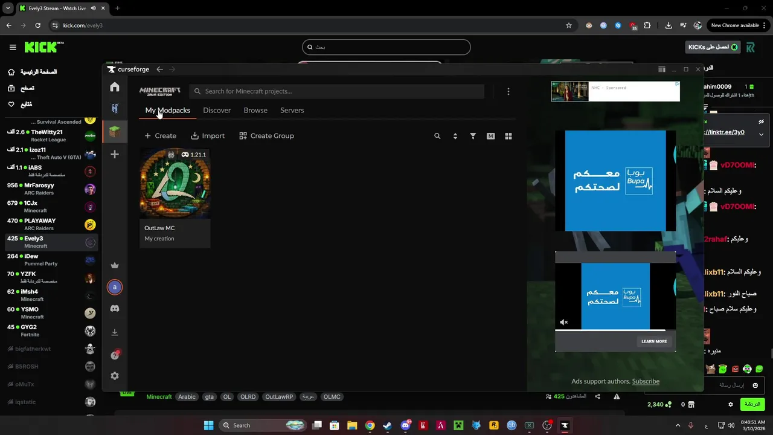The image size is (773, 435).
Task: Open the tab search dropdown in Chrome
Action: click(x=8, y=8)
